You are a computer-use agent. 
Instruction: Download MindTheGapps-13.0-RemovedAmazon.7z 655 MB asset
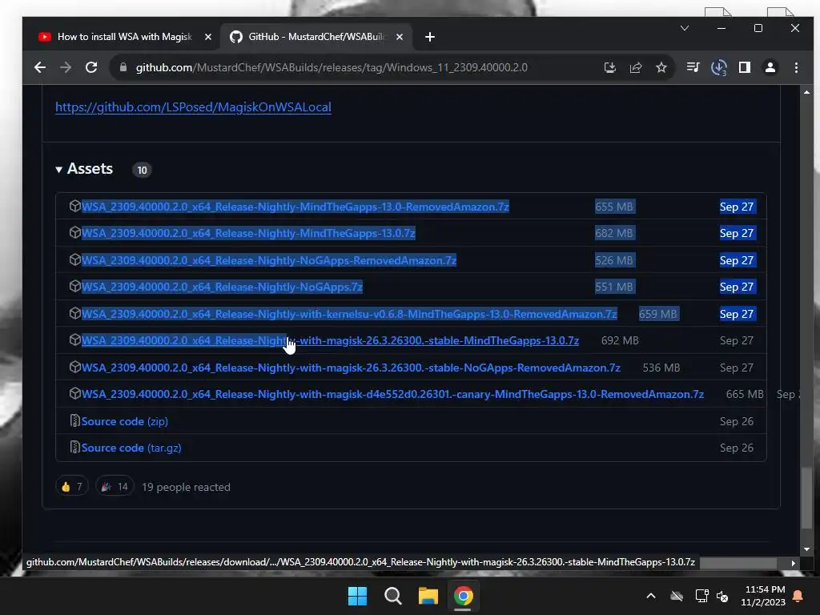pos(295,207)
